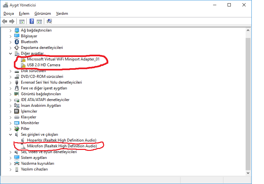Click the Diğer aygıtlar unknown-device icon
This screenshot has height=184, width=264.
click(x=17, y=53)
